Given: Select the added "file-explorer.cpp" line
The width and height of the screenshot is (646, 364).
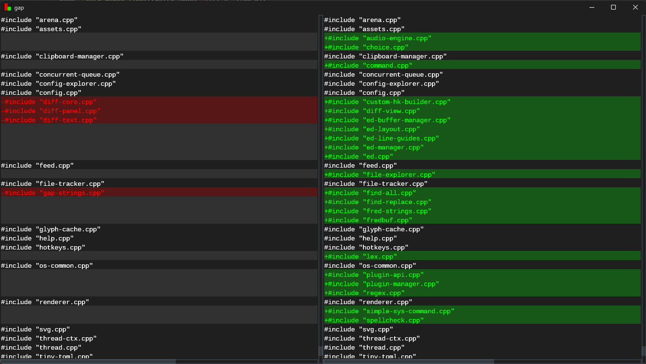Looking at the screenshot, I should [x=380, y=175].
